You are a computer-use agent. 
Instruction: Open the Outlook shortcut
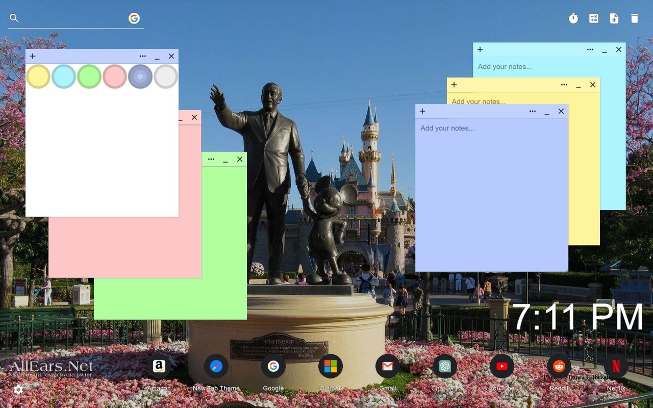coord(331,366)
